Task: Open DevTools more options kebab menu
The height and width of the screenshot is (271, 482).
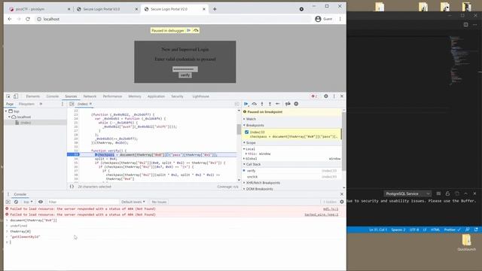Action: click(x=334, y=96)
